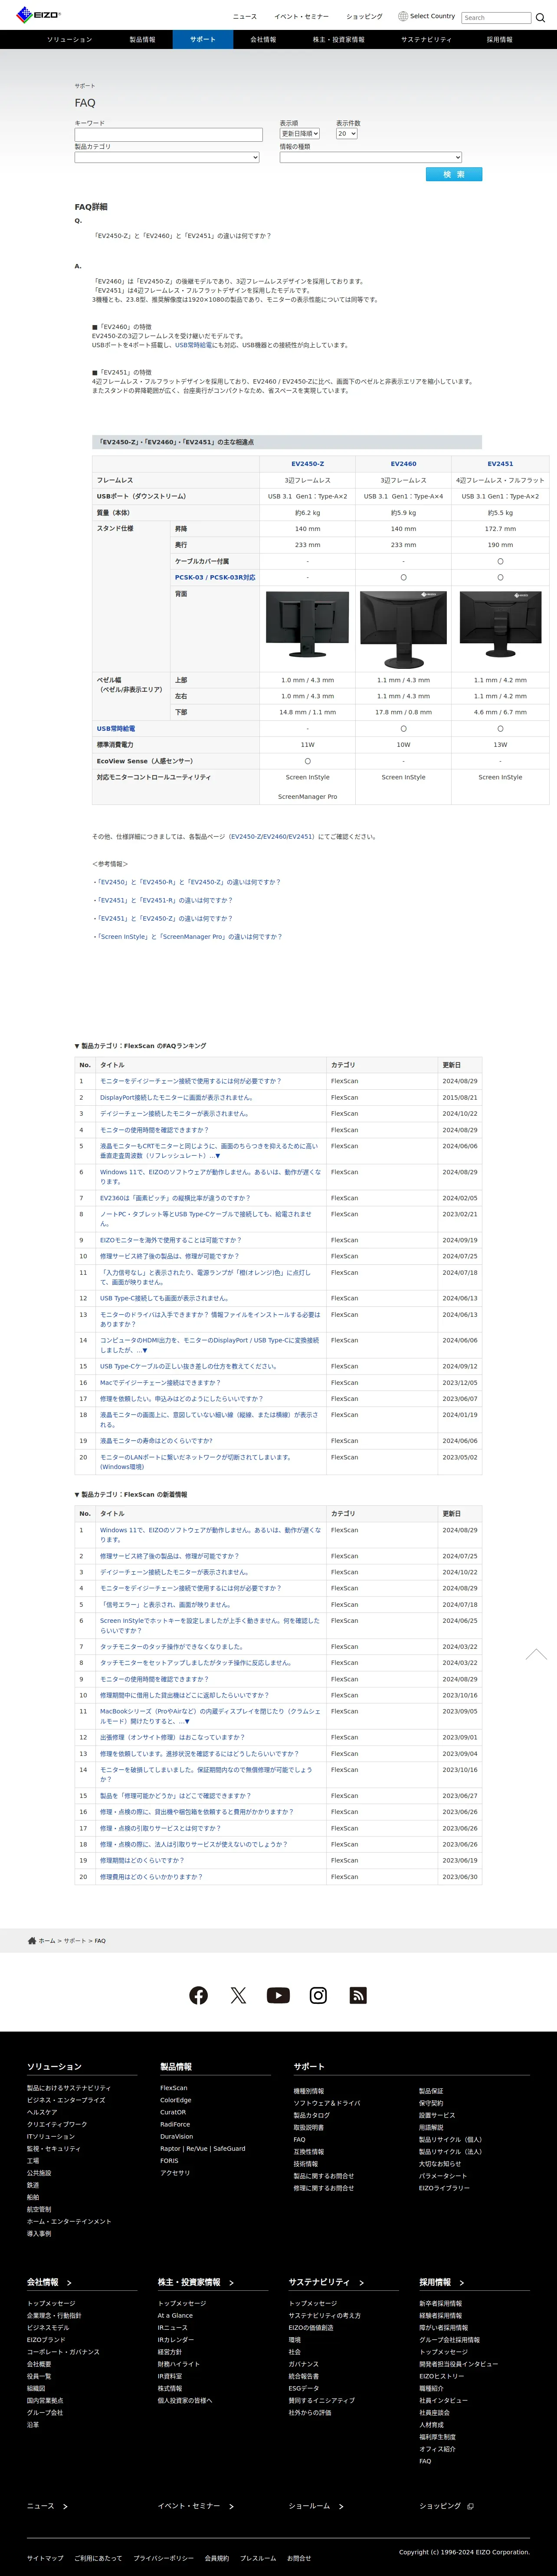Viewport: 557px width, 2576px height.
Task: Click arrow beside footer 会社情報 heading
Action: (x=69, y=2282)
